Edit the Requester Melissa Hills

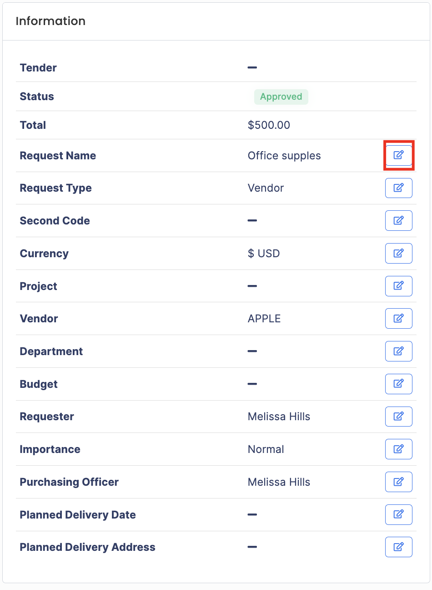[399, 417]
